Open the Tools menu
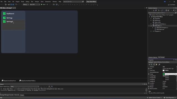Screen dimensions: 177x99 click(42, 2)
